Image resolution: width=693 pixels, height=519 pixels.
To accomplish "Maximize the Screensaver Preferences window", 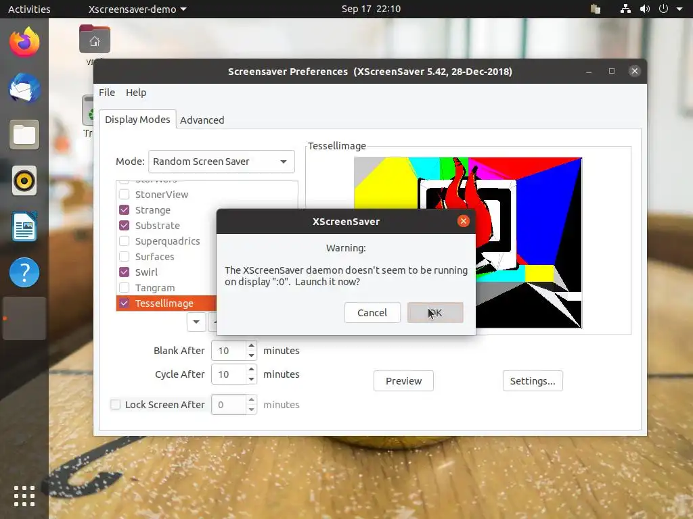I will click(612, 71).
